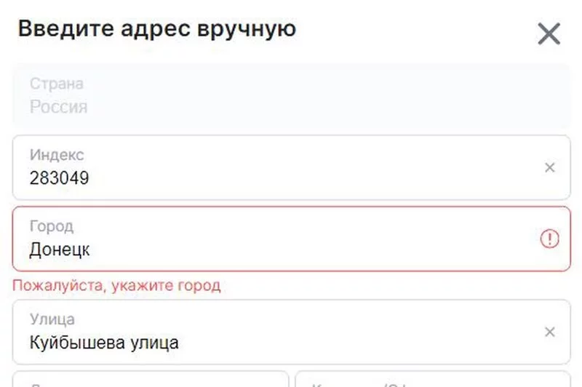
Task: Click the error message Пожалуйста, укажите город
Action: point(116,285)
